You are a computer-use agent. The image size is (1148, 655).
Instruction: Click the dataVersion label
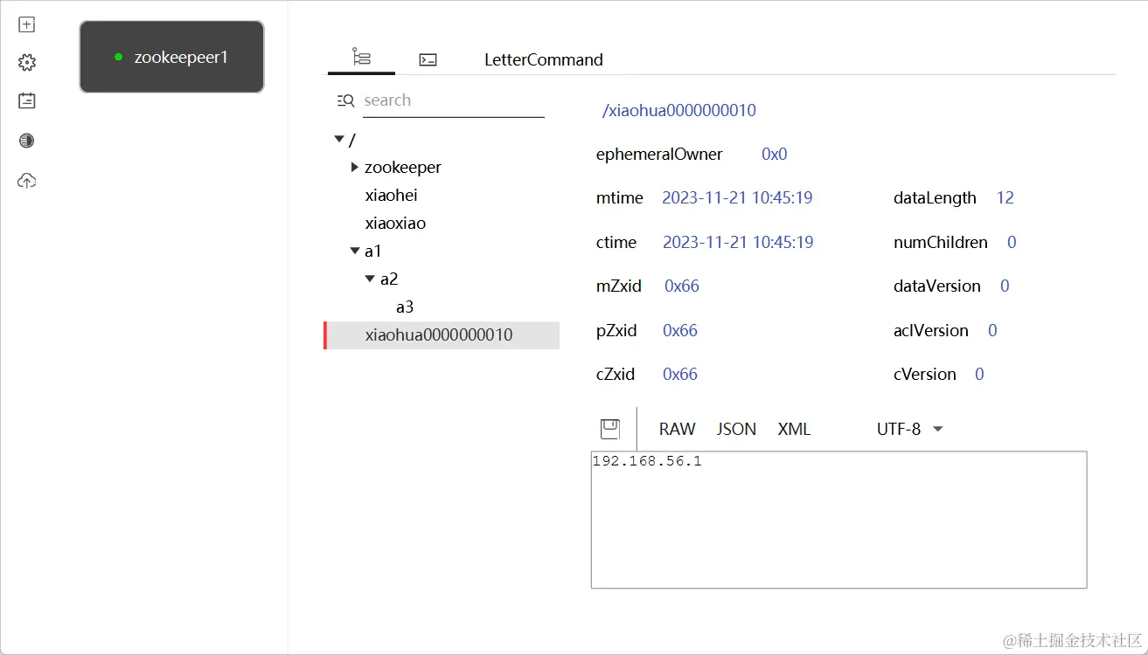coord(937,286)
